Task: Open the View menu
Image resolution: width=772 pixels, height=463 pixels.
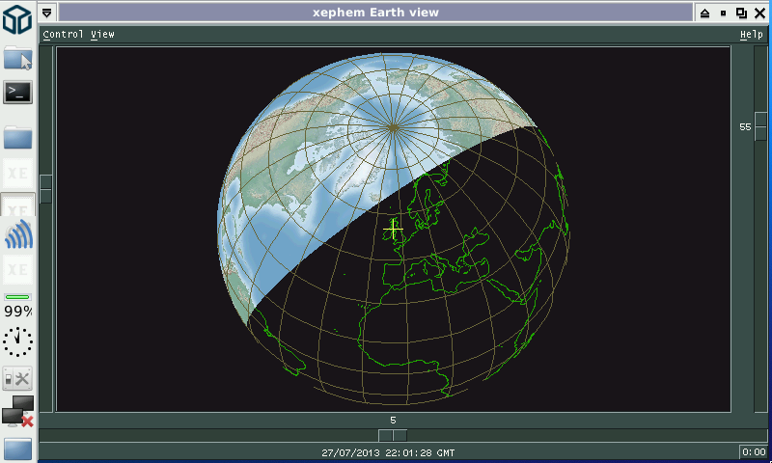Action: pos(102,35)
